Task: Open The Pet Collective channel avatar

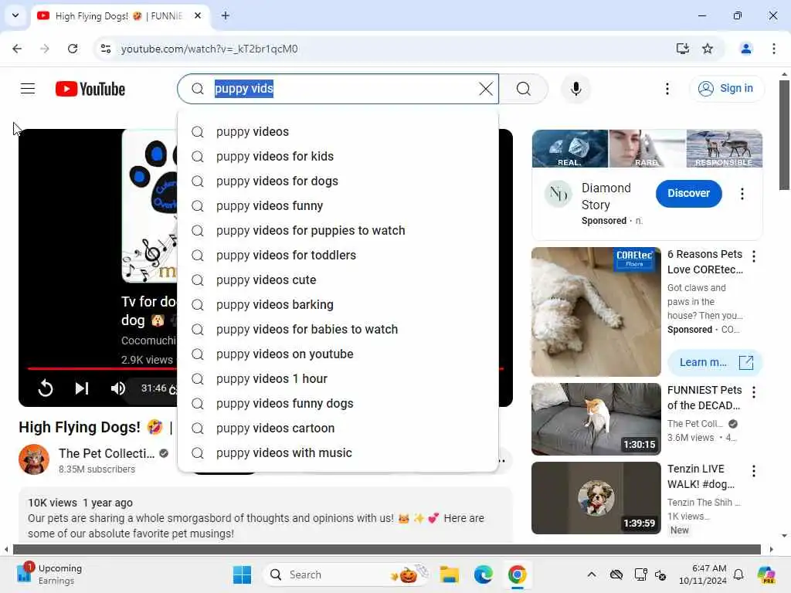Action: click(x=34, y=459)
